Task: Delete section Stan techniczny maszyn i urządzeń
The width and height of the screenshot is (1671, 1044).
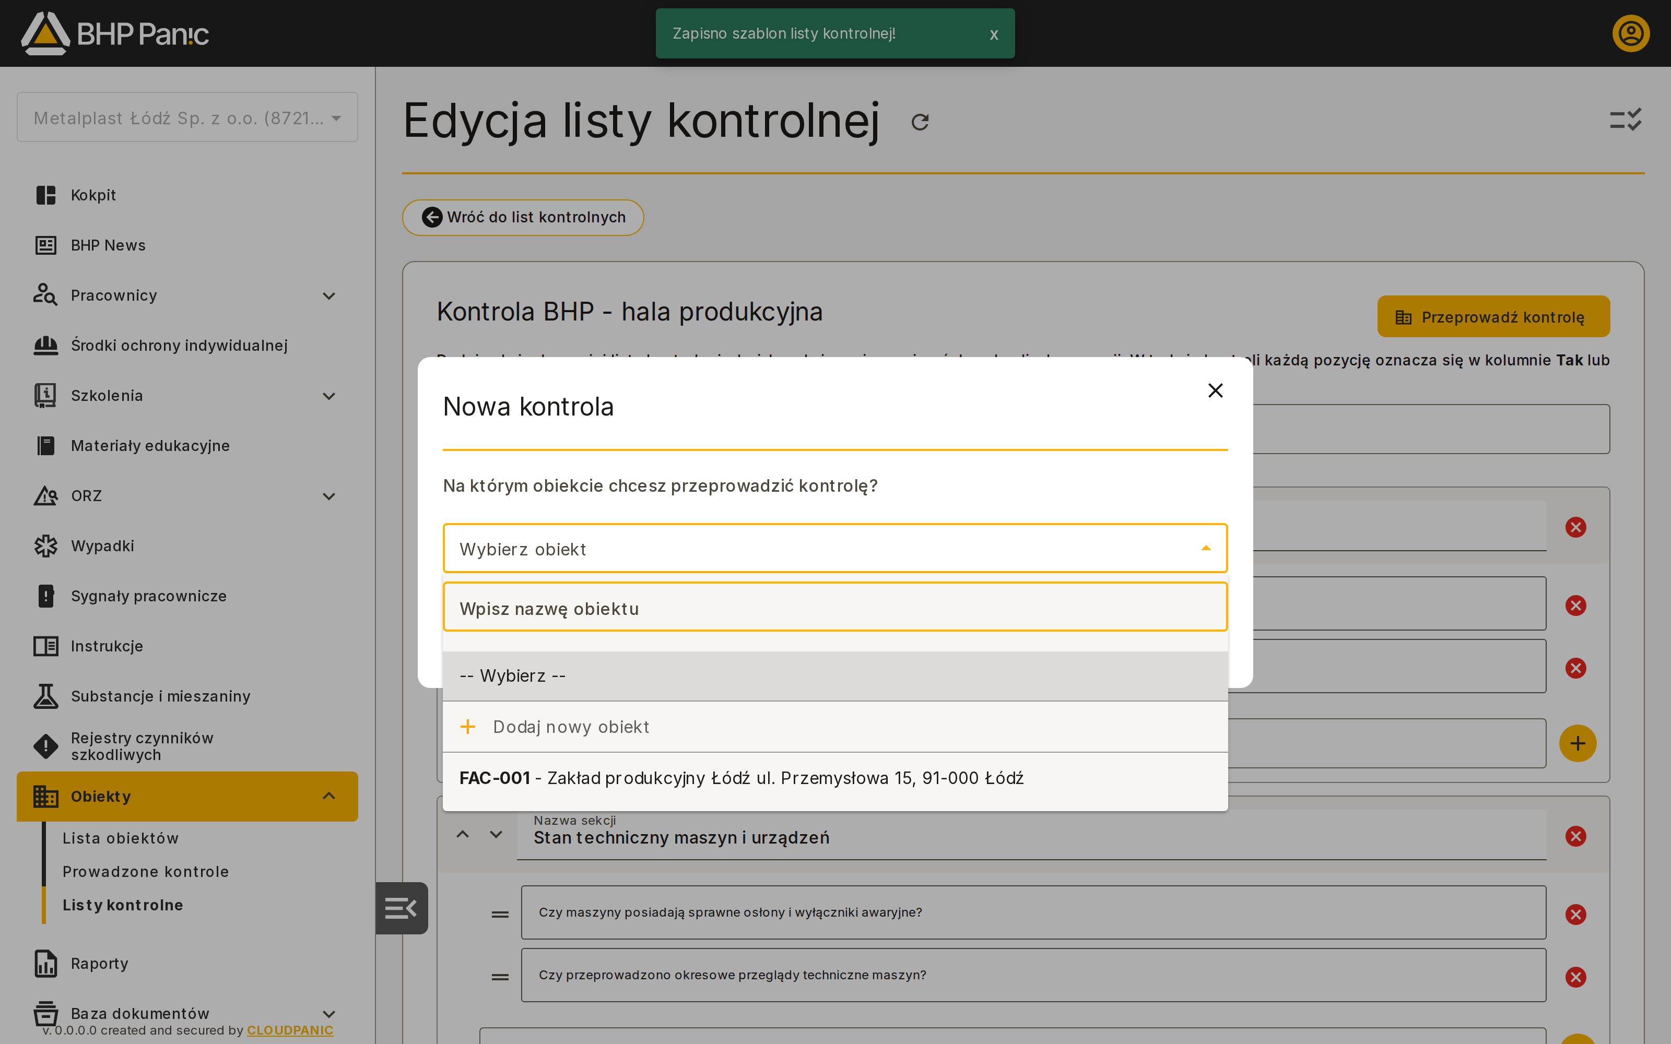Action: 1576,836
